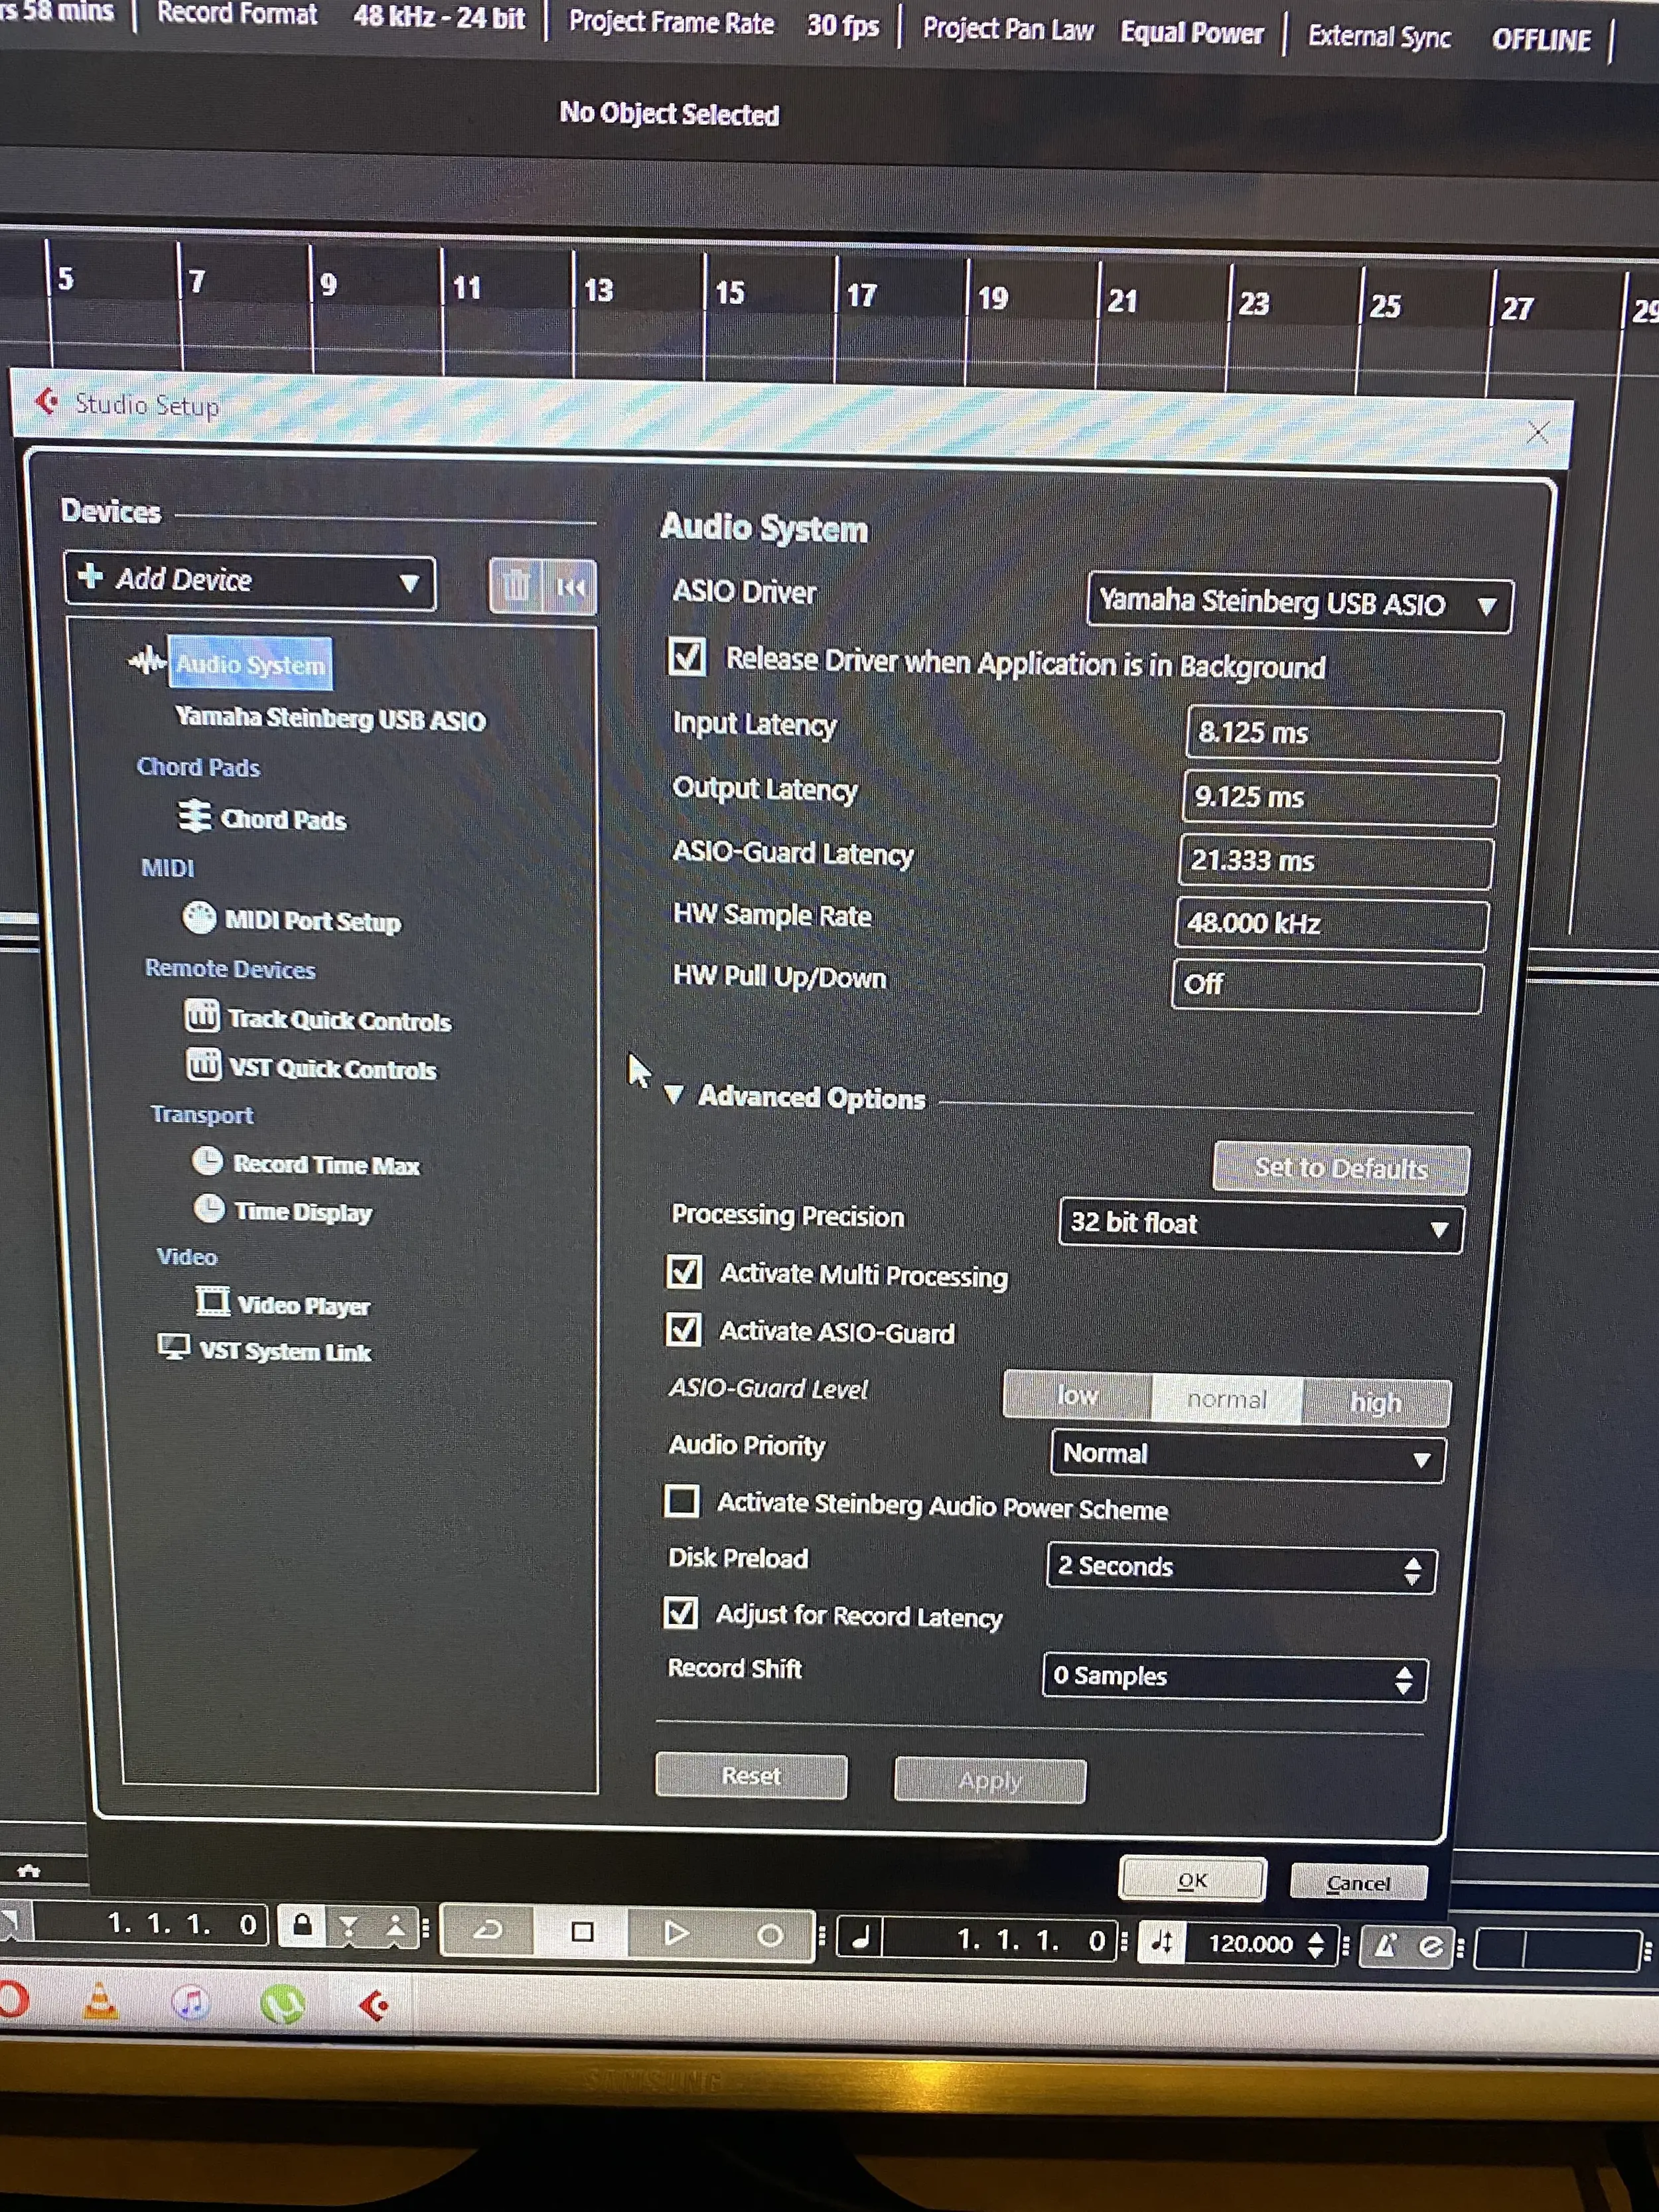Disable Activate ASIO-Guard checkbox
1659x2212 pixels.
coord(684,1330)
